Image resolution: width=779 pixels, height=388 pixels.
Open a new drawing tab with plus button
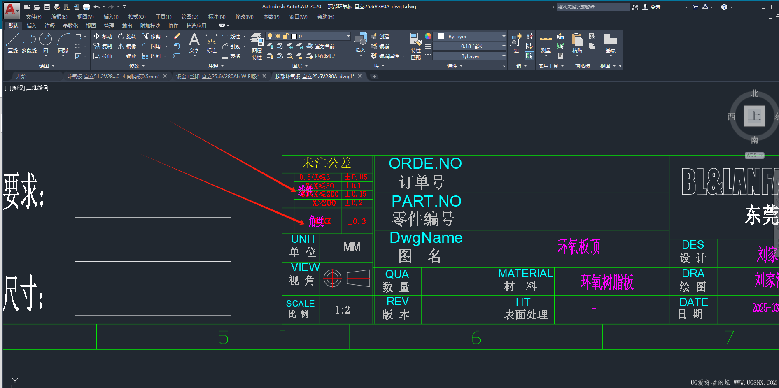[374, 76]
